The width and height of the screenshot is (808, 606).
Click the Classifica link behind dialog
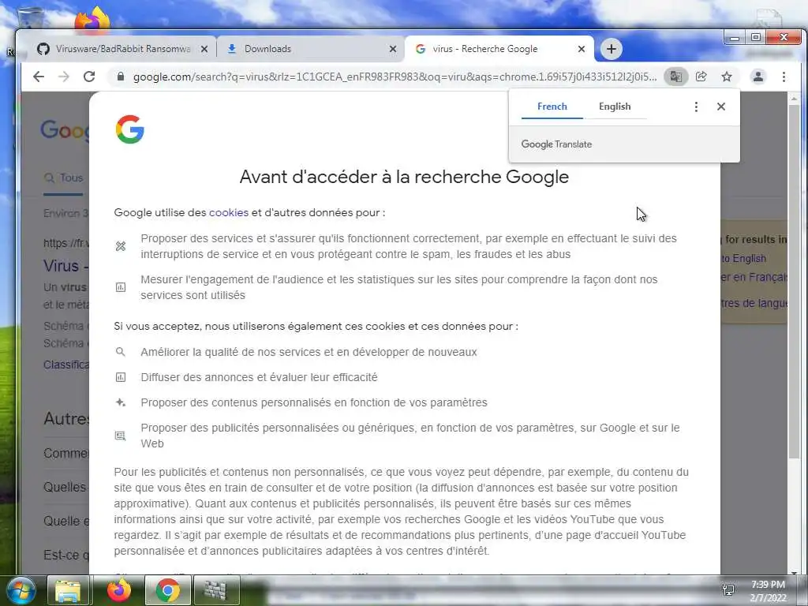[66, 365]
